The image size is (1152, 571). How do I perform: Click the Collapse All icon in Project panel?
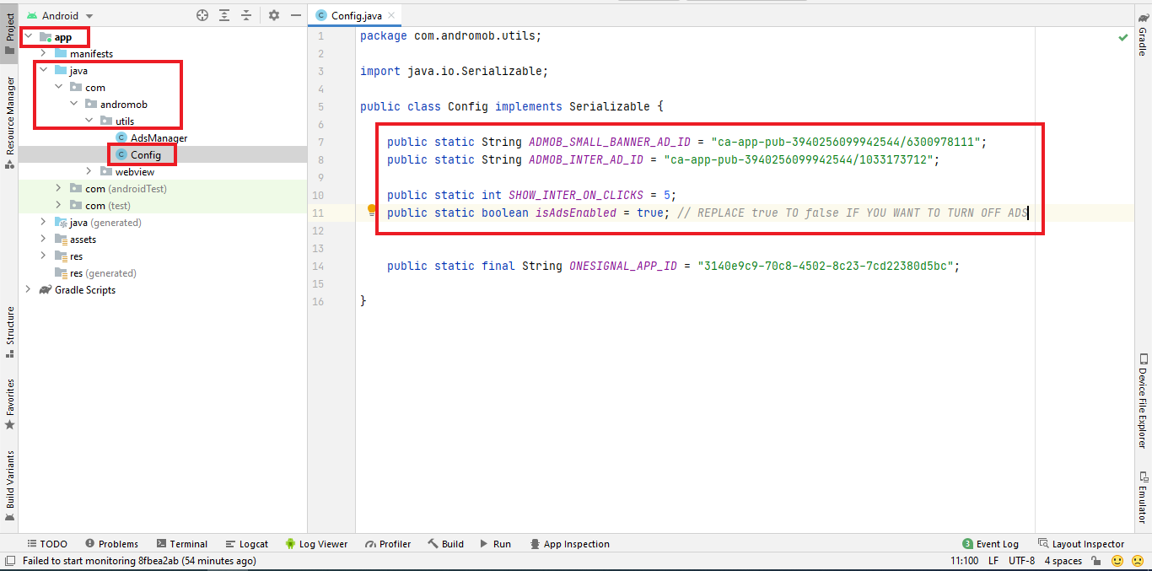(246, 15)
